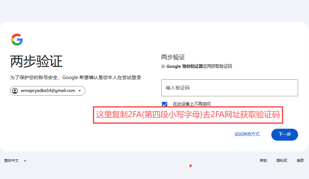Open the 简体中文 language dropdown
The image size is (309, 179).
[15, 161]
